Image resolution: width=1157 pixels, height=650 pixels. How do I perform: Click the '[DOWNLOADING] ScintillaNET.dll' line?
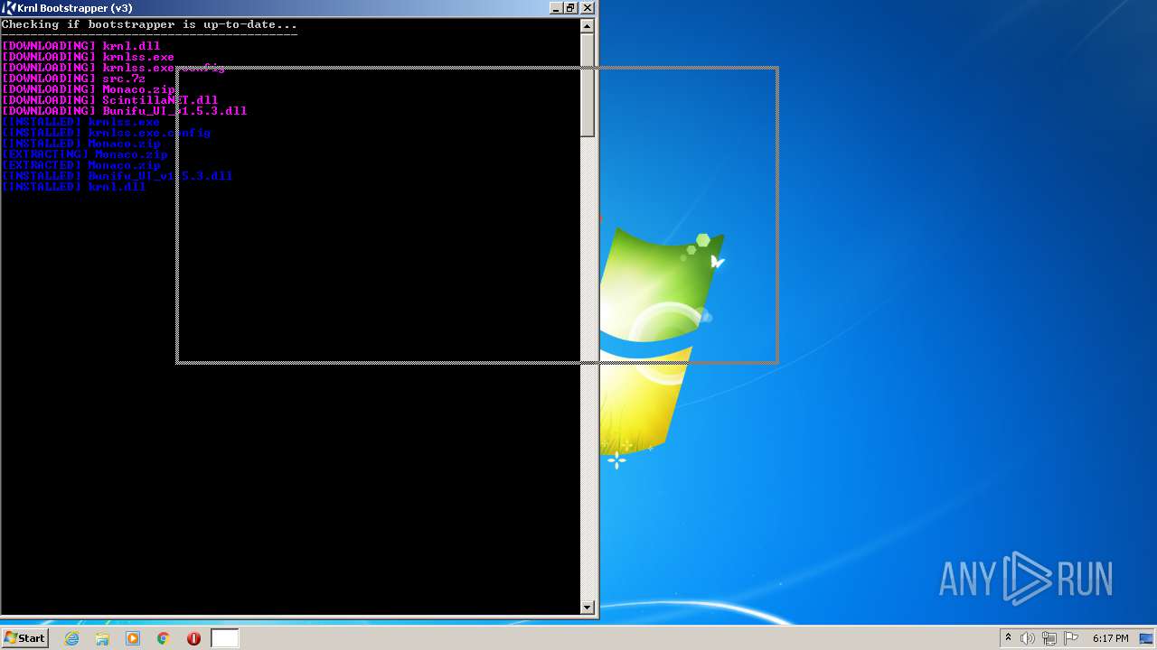[x=110, y=100]
